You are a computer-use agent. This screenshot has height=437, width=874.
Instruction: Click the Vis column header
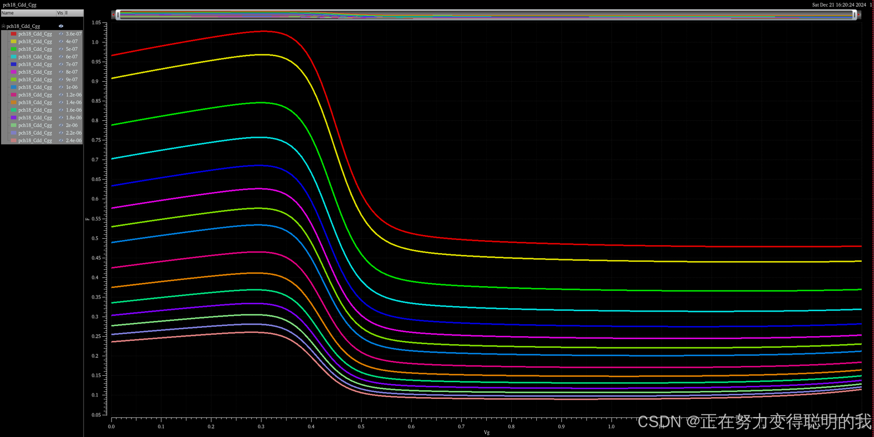[x=59, y=13]
